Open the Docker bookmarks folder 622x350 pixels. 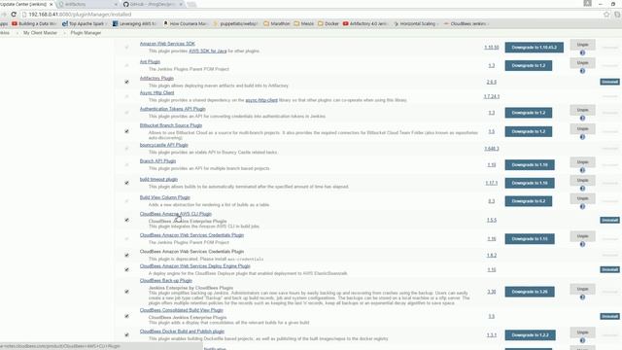328,23
